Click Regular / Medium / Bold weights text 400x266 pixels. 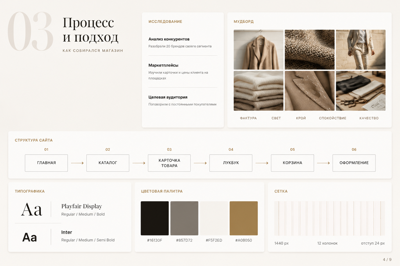point(83,214)
